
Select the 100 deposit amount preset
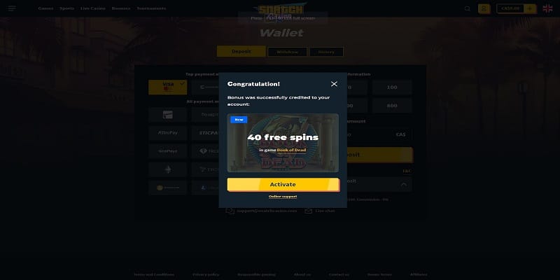tap(392, 87)
